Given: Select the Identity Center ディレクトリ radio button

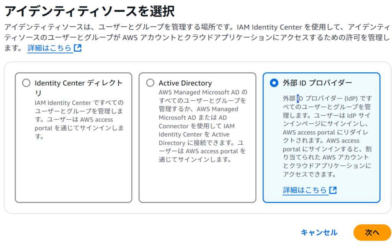Looking at the screenshot, I should tap(26, 83).
